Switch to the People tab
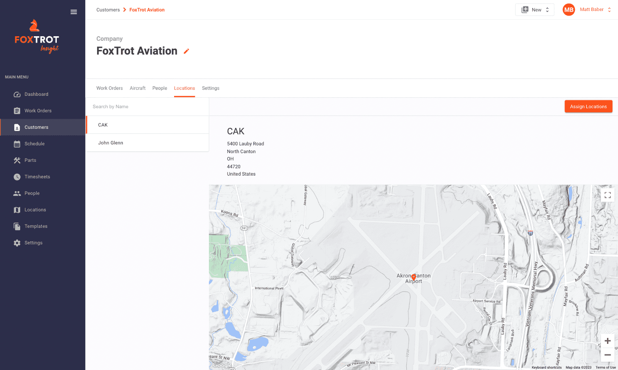618x370 pixels. click(x=160, y=88)
